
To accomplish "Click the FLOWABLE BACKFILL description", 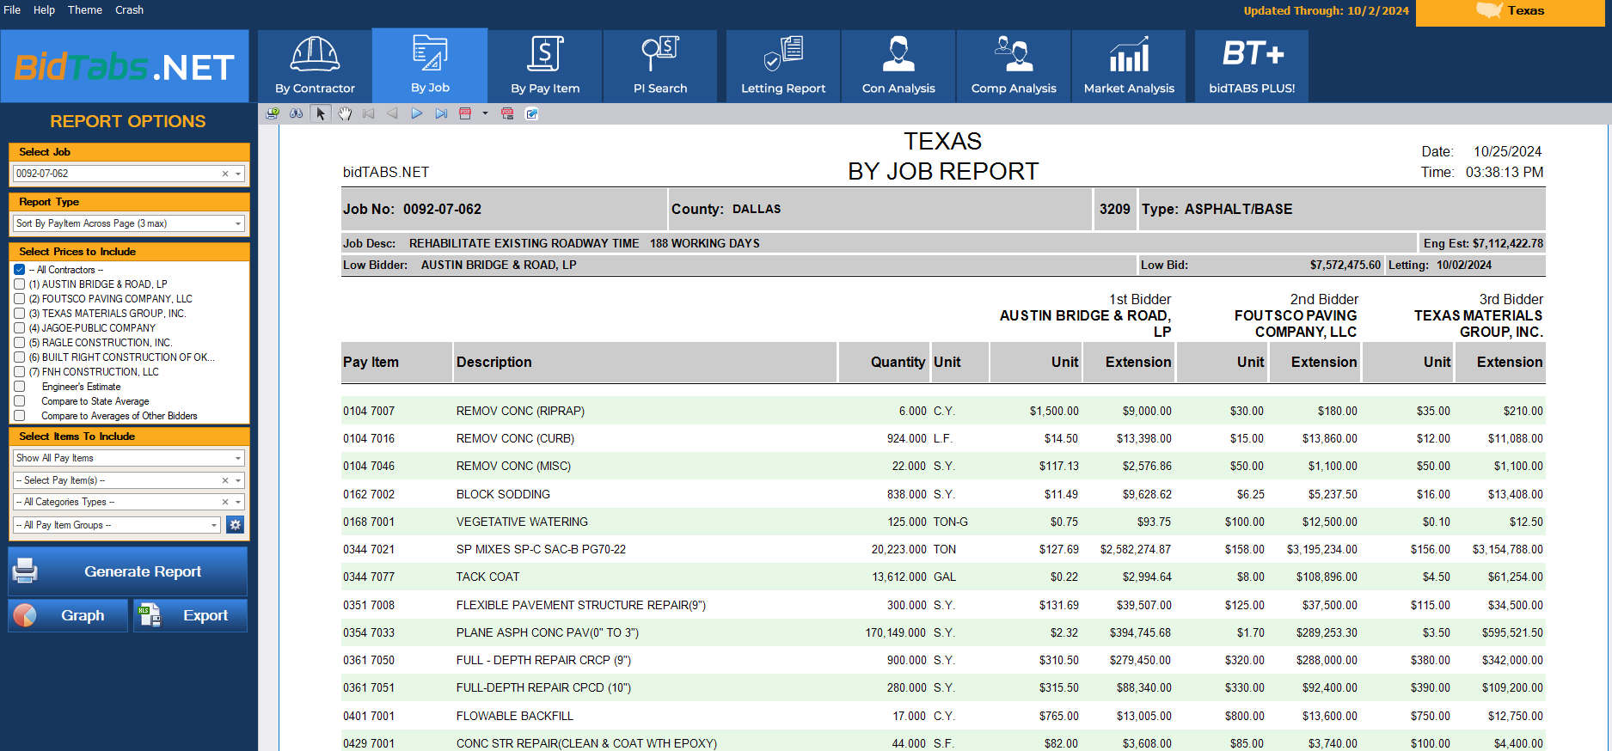I will pyautogui.click(x=514, y=716).
